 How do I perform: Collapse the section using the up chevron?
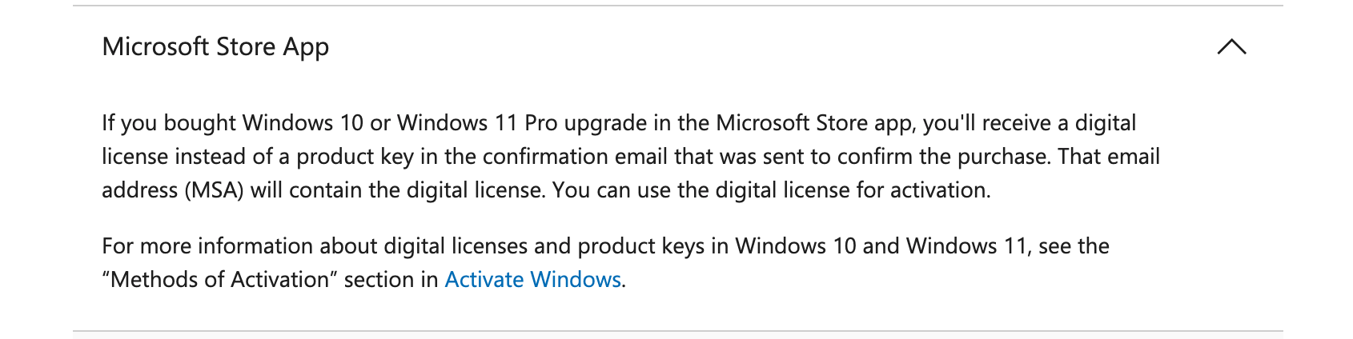[1231, 47]
